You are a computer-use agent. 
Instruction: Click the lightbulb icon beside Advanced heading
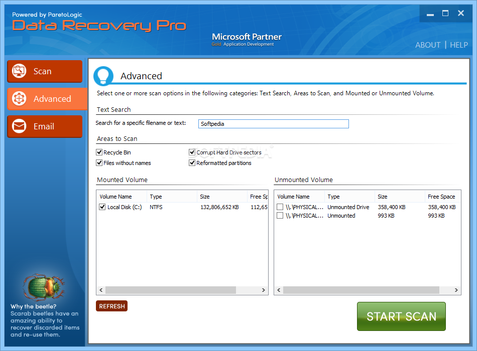[103, 76]
